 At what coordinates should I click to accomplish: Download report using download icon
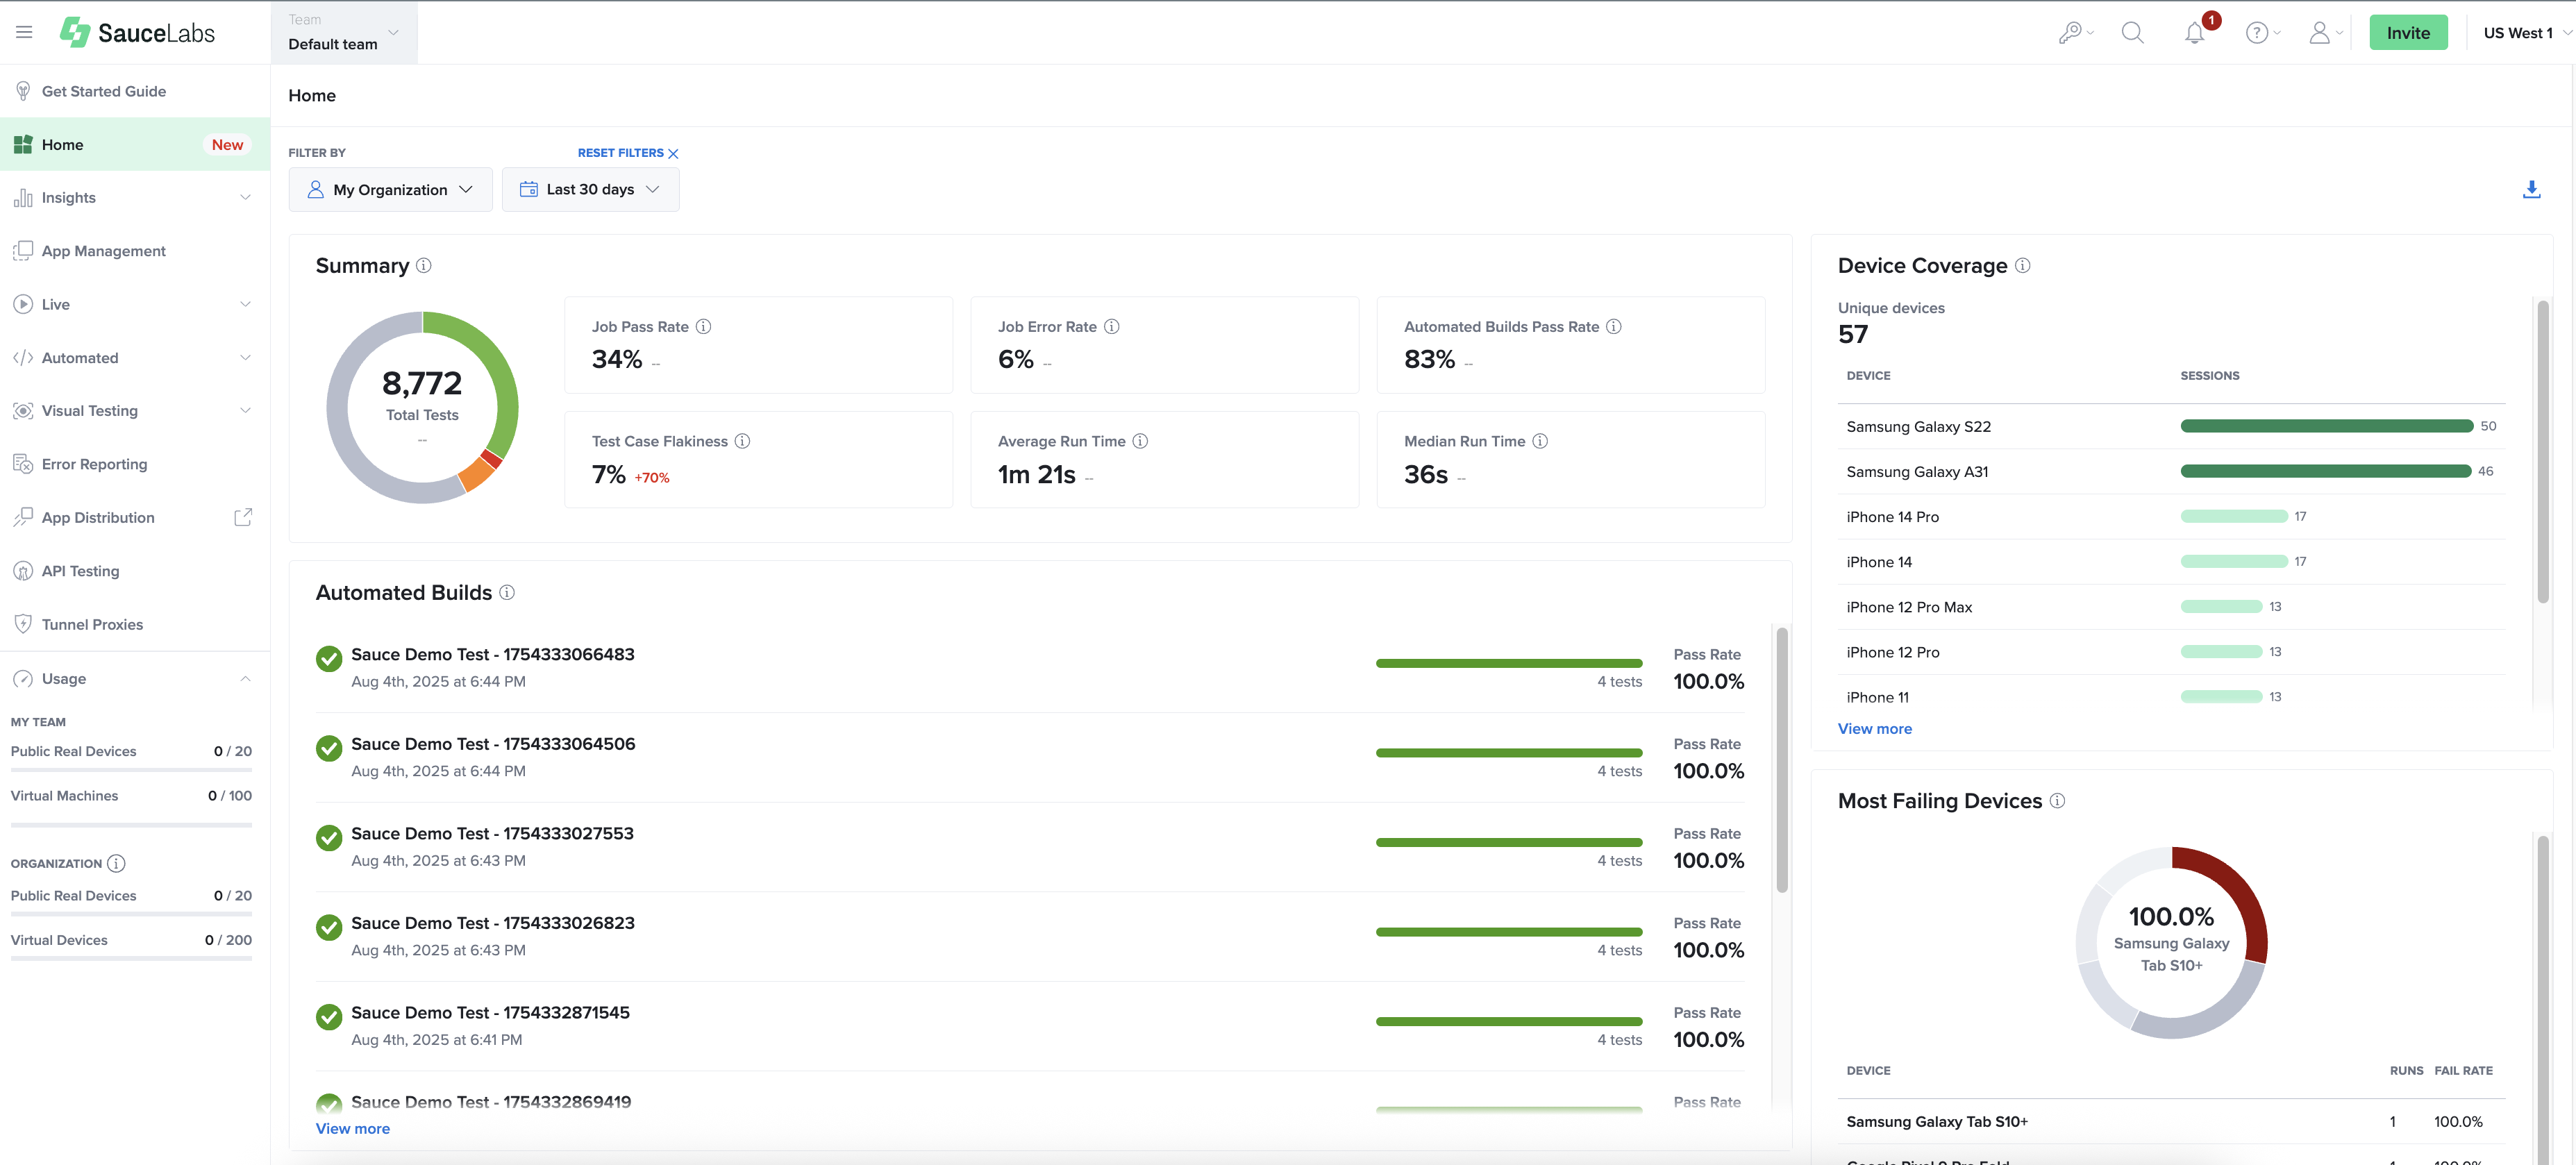2531,189
